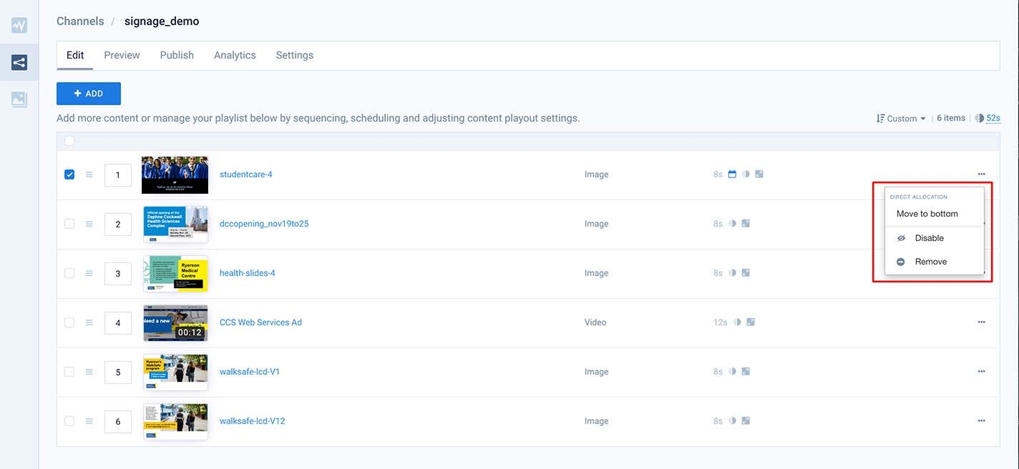Switch to the Publish tab

[177, 55]
